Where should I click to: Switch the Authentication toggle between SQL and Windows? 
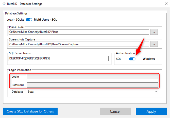(x=132, y=59)
